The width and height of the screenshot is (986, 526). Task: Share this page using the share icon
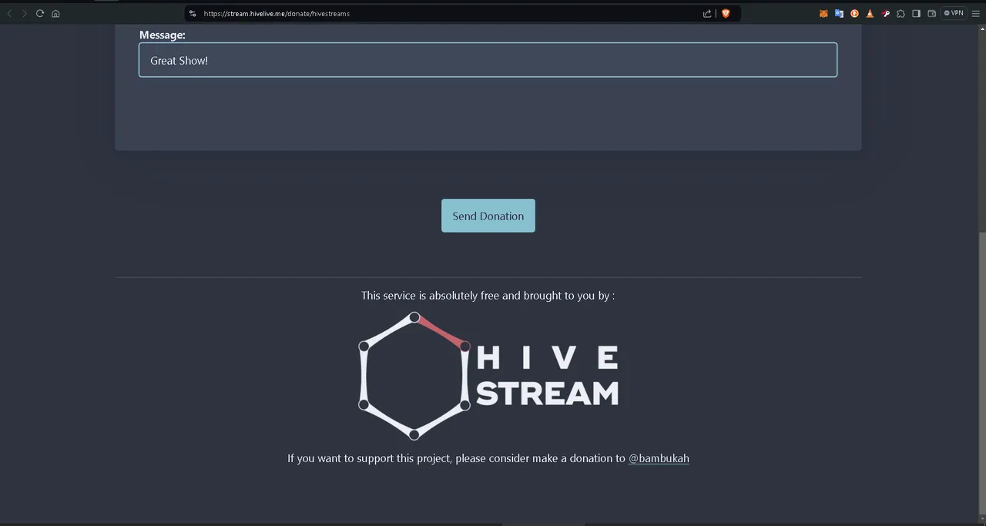[707, 13]
